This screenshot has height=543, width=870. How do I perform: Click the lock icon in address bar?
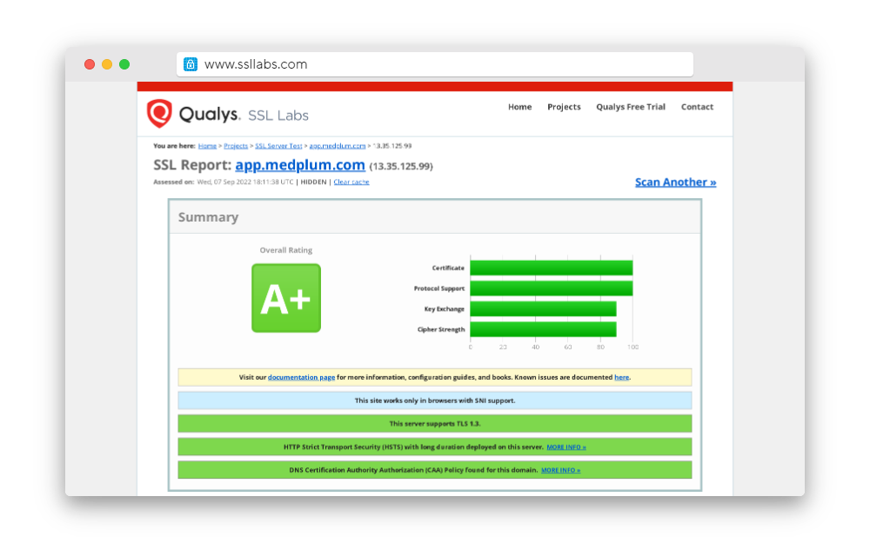(191, 64)
